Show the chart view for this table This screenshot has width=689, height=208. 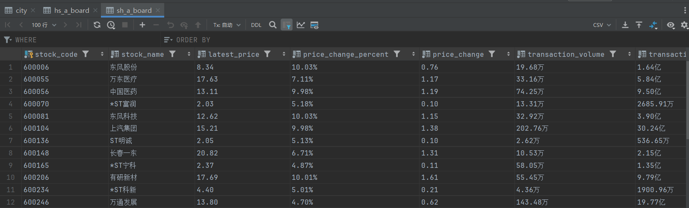click(x=301, y=25)
